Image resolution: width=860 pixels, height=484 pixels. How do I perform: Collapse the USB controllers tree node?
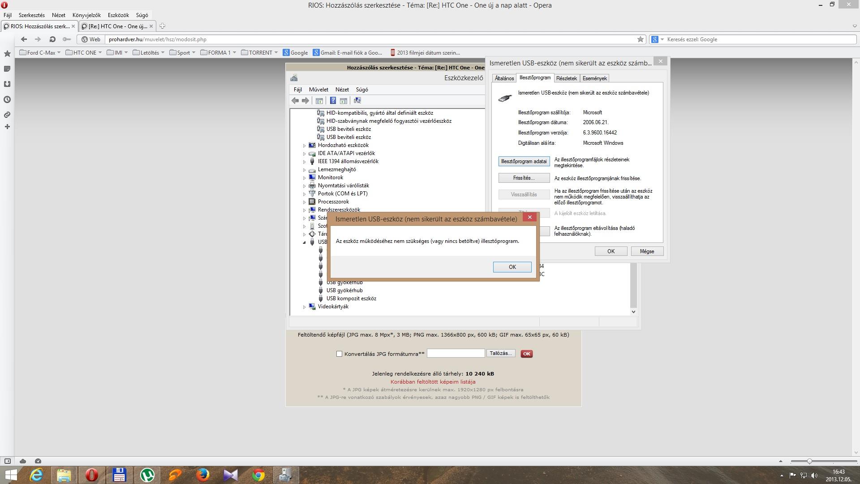pos(305,242)
